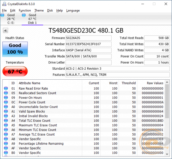The image size is (172, 159).
Task: Click the empty Drive Letter field
Action: [x=88, y=62]
